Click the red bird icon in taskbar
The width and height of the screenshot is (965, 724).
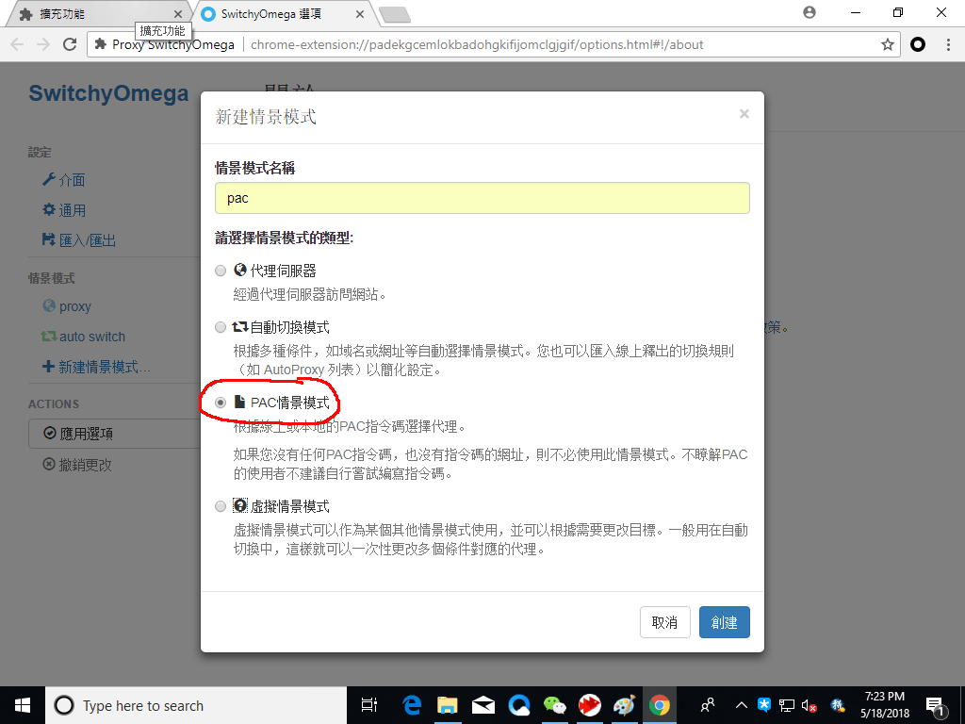[590, 705]
